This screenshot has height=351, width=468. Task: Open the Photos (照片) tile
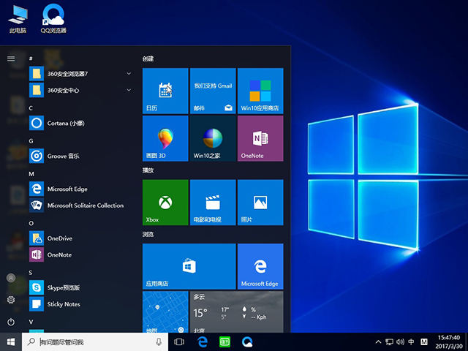[260, 201]
